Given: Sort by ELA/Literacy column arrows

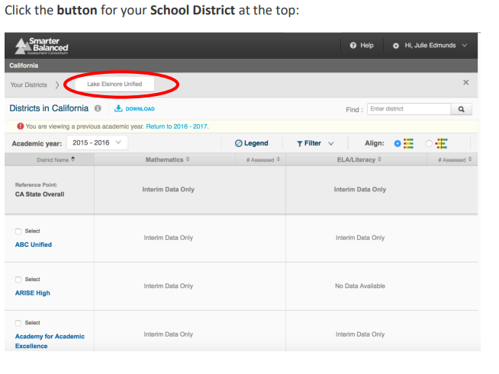Looking at the screenshot, I should pyautogui.click(x=379, y=159).
